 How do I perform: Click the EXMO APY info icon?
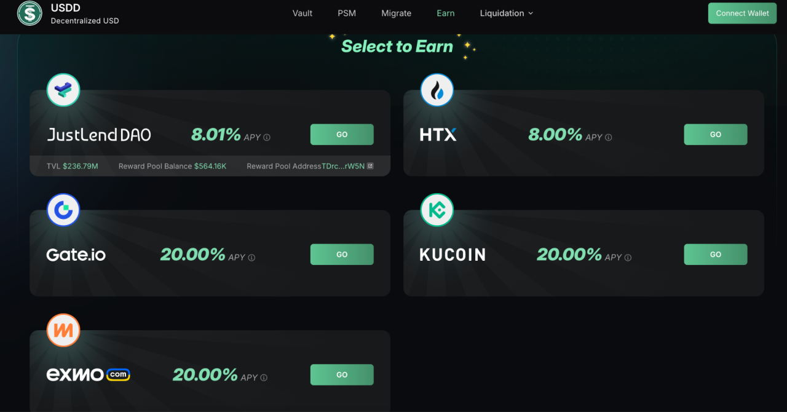coord(264,378)
